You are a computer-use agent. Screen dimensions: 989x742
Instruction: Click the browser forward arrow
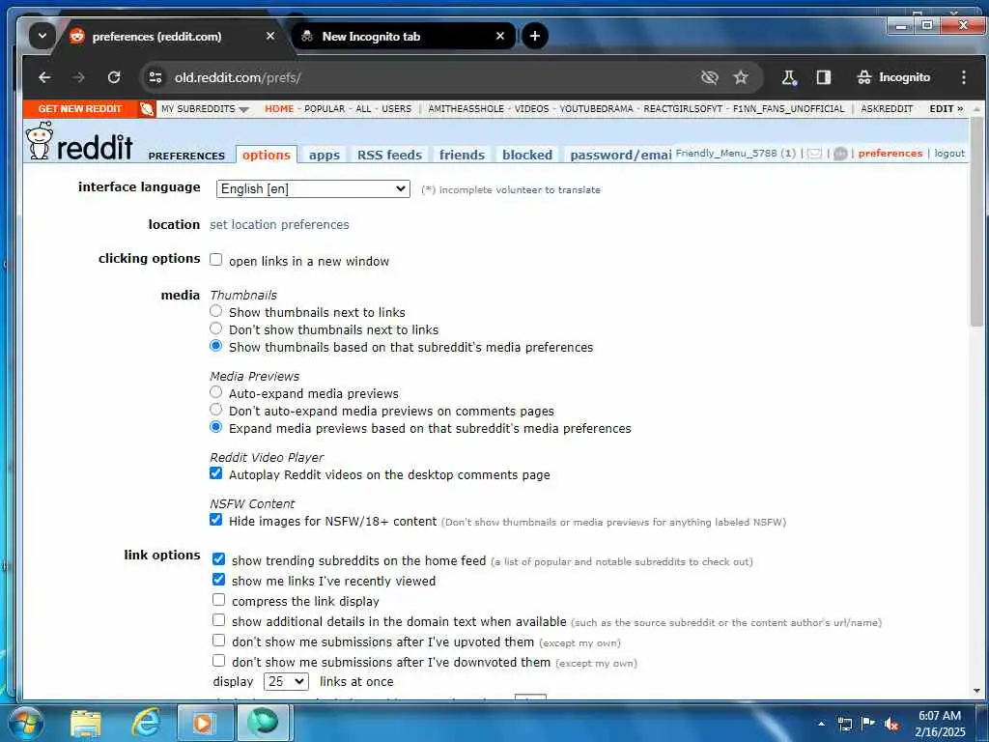(x=79, y=77)
